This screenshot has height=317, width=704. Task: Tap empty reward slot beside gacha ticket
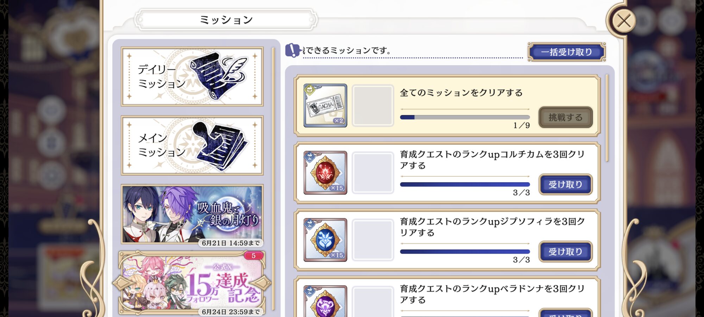click(373, 105)
